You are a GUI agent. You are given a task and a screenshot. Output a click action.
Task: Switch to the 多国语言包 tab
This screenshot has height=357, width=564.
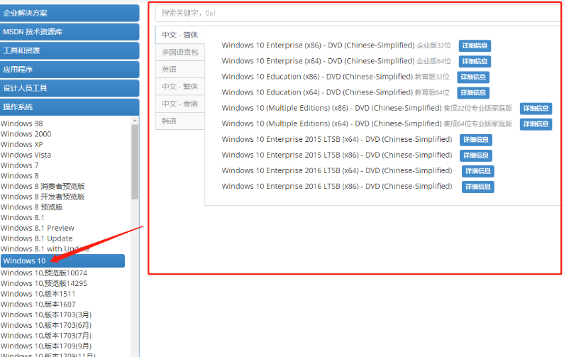[179, 52]
